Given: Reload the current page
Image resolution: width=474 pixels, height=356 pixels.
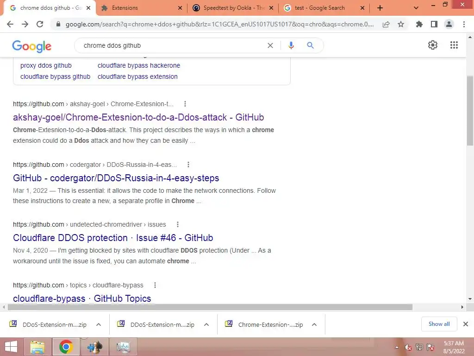Looking at the screenshot, I should (x=40, y=24).
